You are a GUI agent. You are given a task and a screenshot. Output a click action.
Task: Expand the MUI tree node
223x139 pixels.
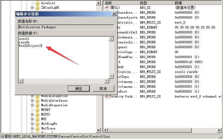pyautogui.click(x=32, y=119)
